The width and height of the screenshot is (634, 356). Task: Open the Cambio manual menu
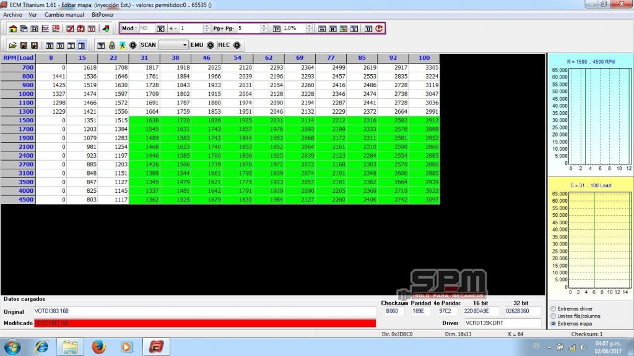64,15
